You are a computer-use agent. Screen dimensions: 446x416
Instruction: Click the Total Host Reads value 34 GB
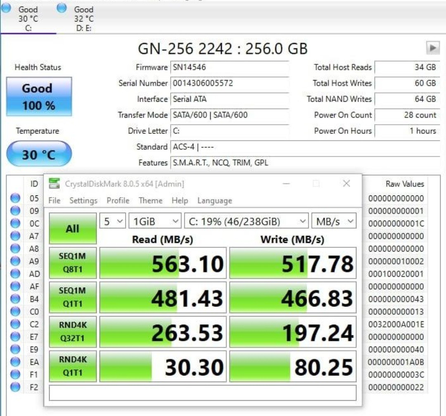point(407,67)
